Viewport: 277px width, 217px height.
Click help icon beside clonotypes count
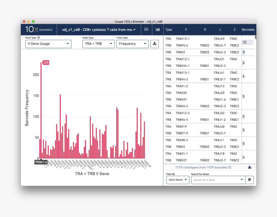[x=230, y=167]
